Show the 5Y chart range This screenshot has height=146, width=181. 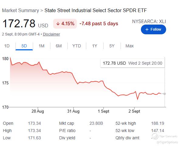[x=112, y=46]
